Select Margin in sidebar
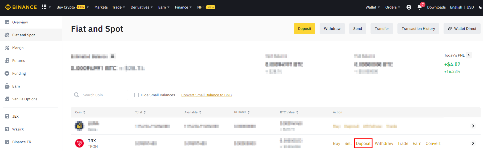Image resolution: width=483 pixels, height=151 pixels. point(31,48)
